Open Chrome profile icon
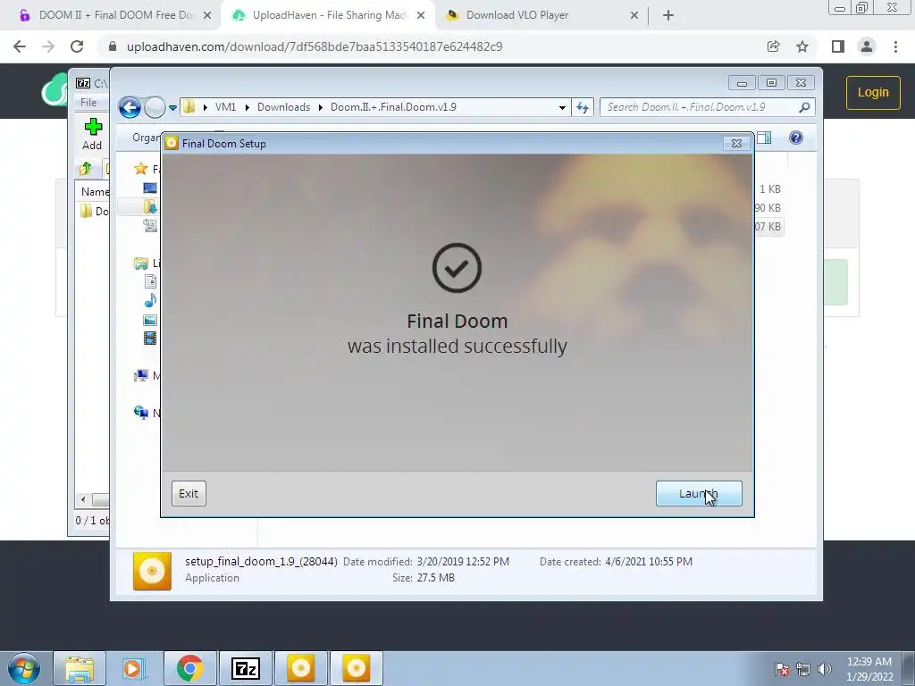915x686 pixels. pyautogui.click(x=867, y=46)
